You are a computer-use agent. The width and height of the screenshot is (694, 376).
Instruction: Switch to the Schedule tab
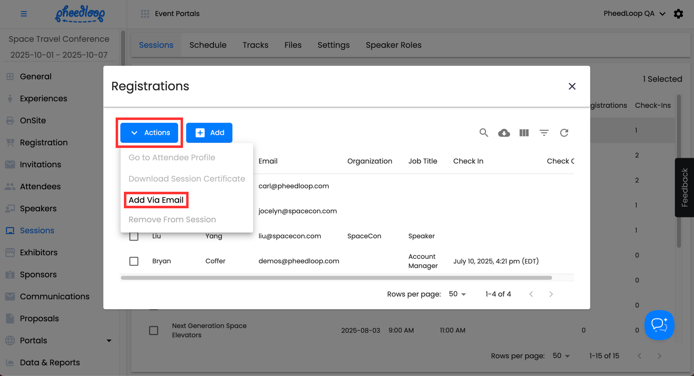point(208,45)
